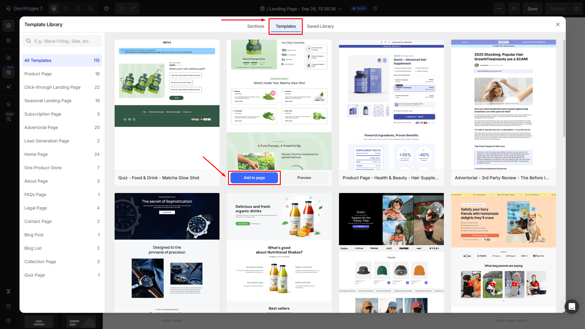Preview the Matcha Glow Shot template
Viewport: 585px width, 329px height.
pos(304,178)
